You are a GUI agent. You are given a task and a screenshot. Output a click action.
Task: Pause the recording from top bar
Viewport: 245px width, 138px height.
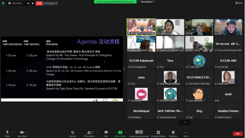click(x=28, y=3)
